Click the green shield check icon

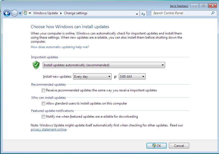coord(36,65)
